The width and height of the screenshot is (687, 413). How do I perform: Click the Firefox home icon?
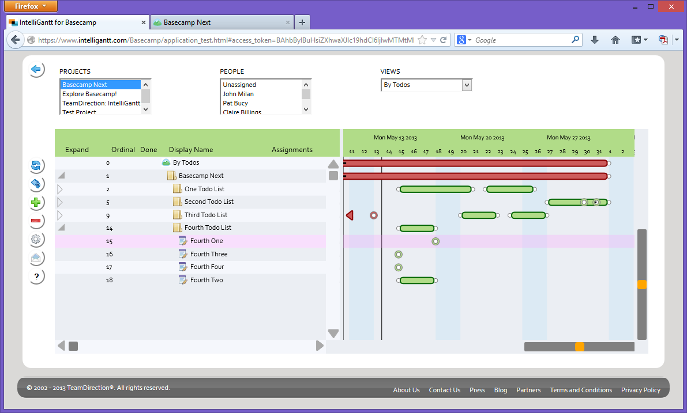[x=615, y=40]
